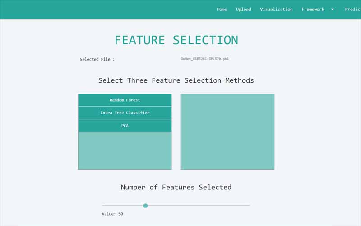The image size is (361, 226).
Task: Choose the Extra Tree Classifier method
Action: (x=125, y=113)
